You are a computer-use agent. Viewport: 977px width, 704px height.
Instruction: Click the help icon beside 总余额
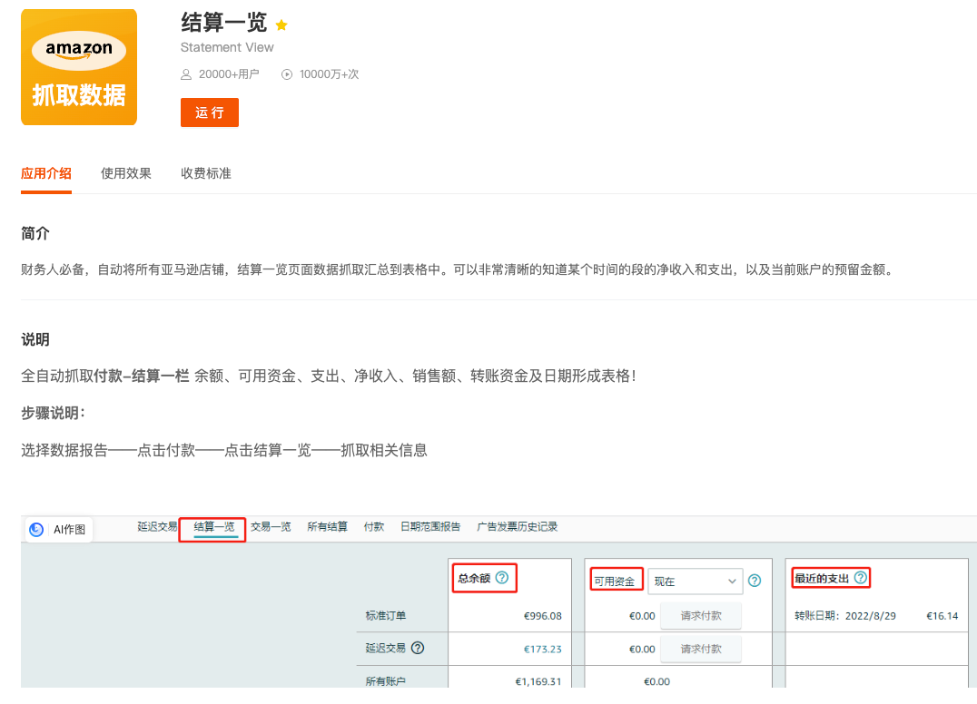(501, 578)
